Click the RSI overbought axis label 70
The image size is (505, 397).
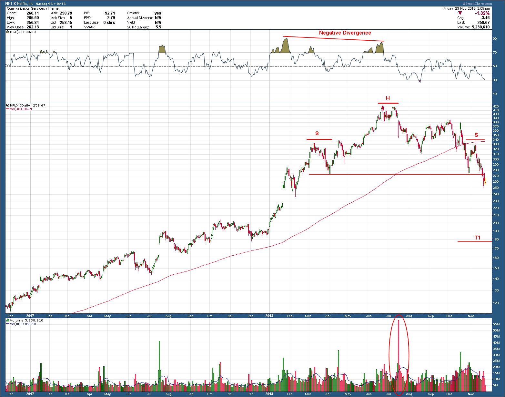click(x=495, y=53)
